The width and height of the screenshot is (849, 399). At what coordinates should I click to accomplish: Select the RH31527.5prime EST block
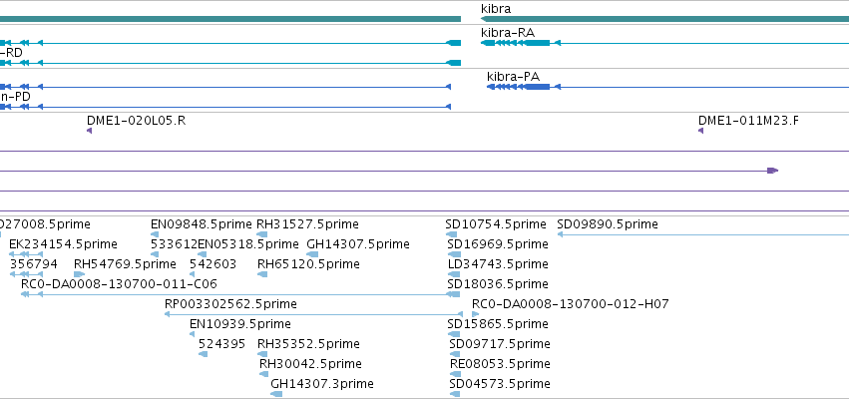262,233
